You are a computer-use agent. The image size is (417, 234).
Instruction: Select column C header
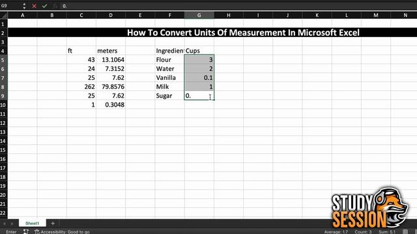point(81,15)
